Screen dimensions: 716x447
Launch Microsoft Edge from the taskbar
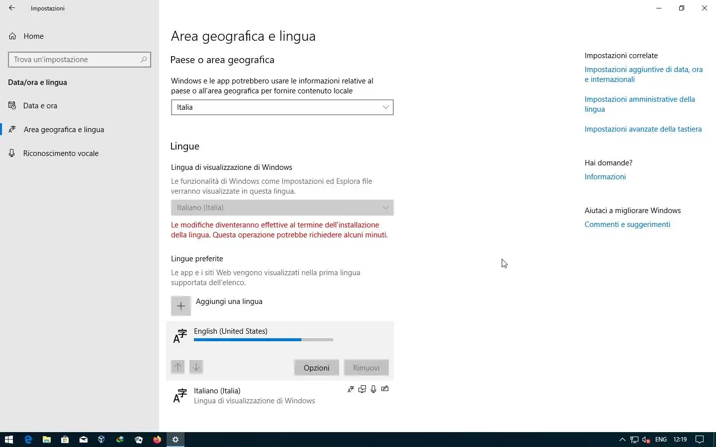28,440
